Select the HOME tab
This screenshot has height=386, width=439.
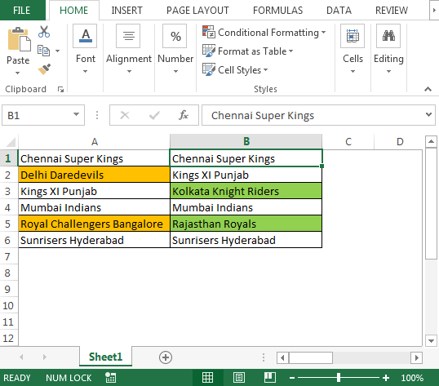tap(74, 11)
